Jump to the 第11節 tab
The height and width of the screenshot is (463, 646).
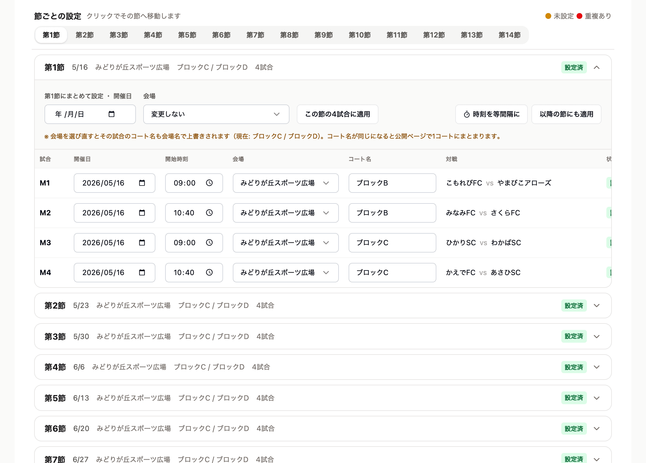click(x=397, y=35)
